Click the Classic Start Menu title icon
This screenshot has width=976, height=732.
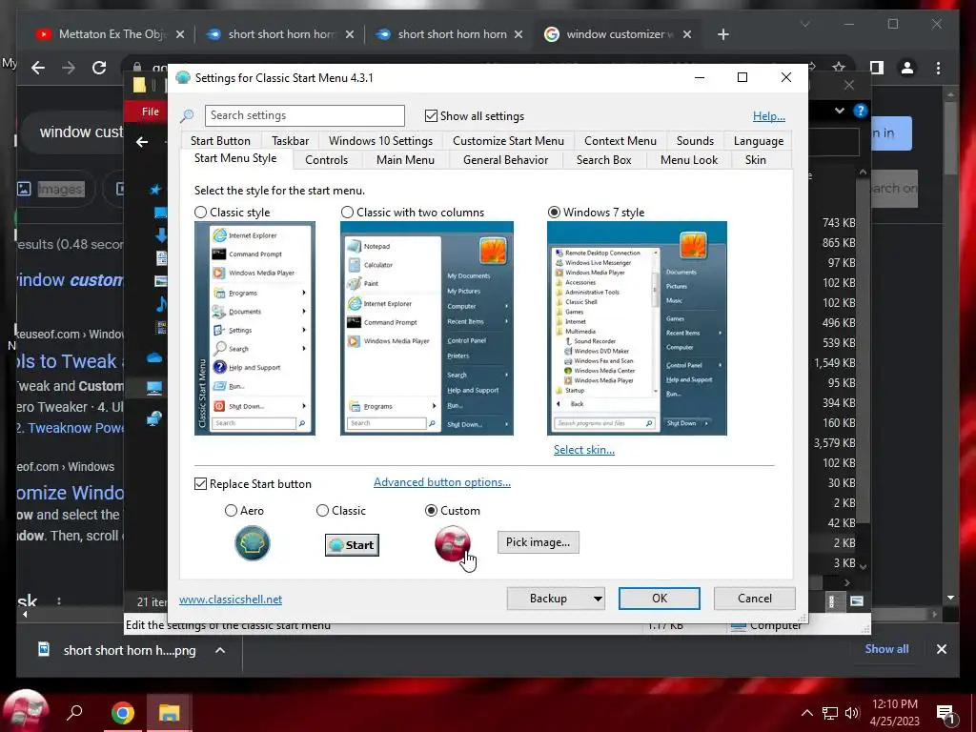click(x=183, y=78)
